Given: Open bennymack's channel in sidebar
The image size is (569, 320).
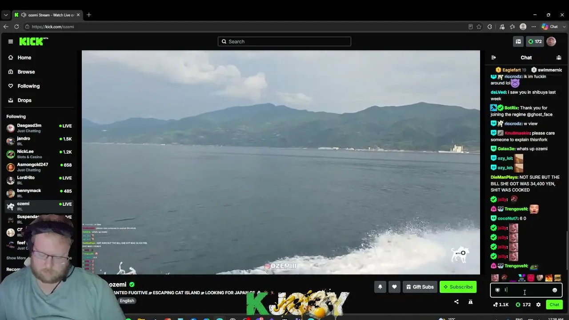Looking at the screenshot, I should point(39,193).
